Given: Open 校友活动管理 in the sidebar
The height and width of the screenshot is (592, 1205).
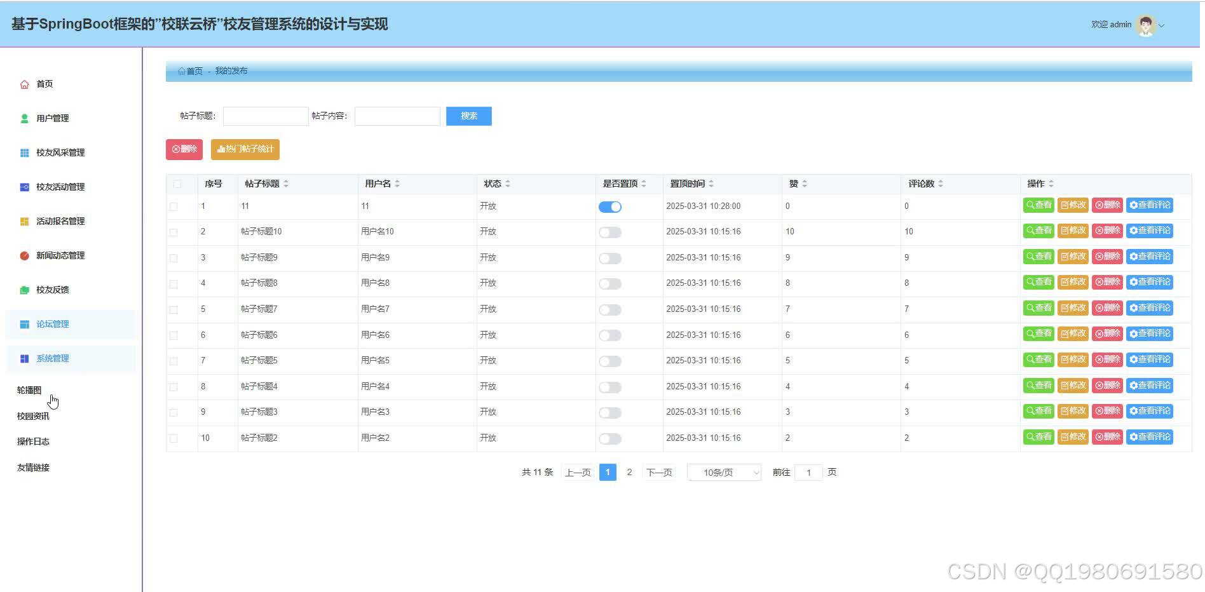Looking at the screenshot, I should point(61,187).
